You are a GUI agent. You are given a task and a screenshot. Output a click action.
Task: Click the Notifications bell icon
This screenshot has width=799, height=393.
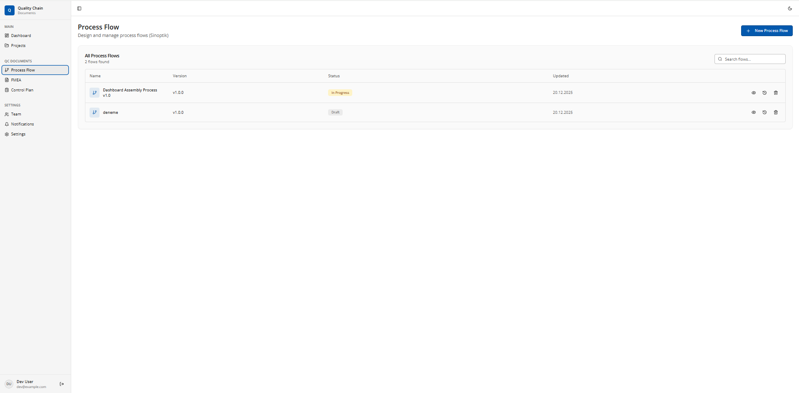[7, 124]
